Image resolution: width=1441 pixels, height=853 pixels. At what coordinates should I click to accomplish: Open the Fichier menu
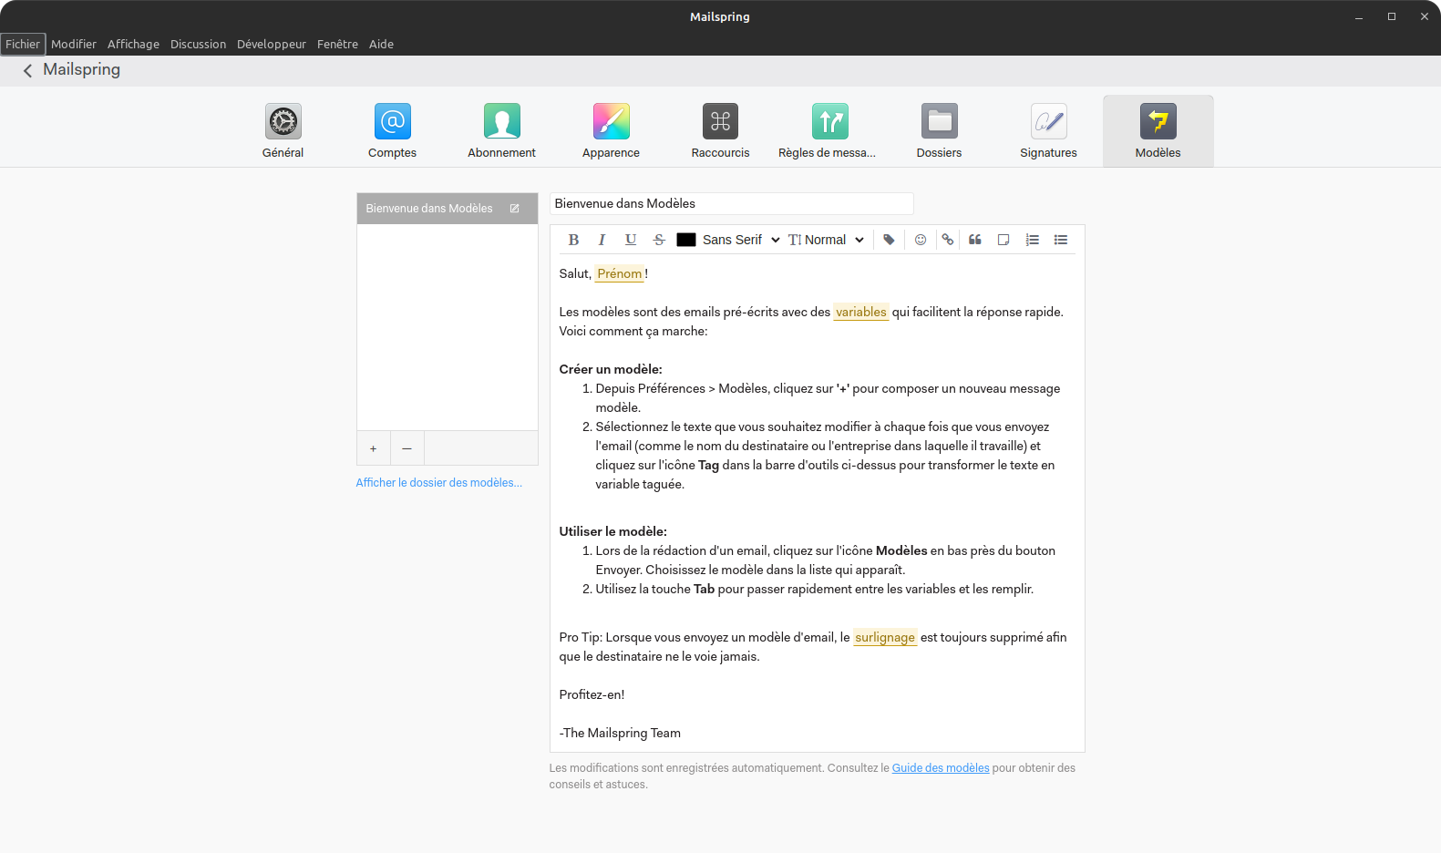pos(23,44)
